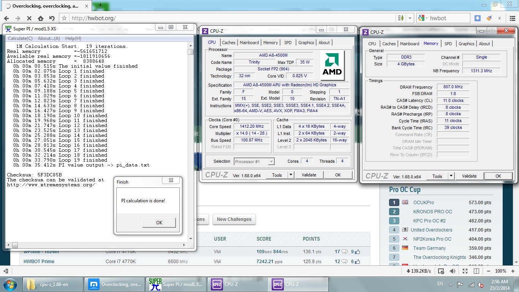Switch to About tab in right CPU-Z window
This screenshot has width=519, height=292.
484,44
